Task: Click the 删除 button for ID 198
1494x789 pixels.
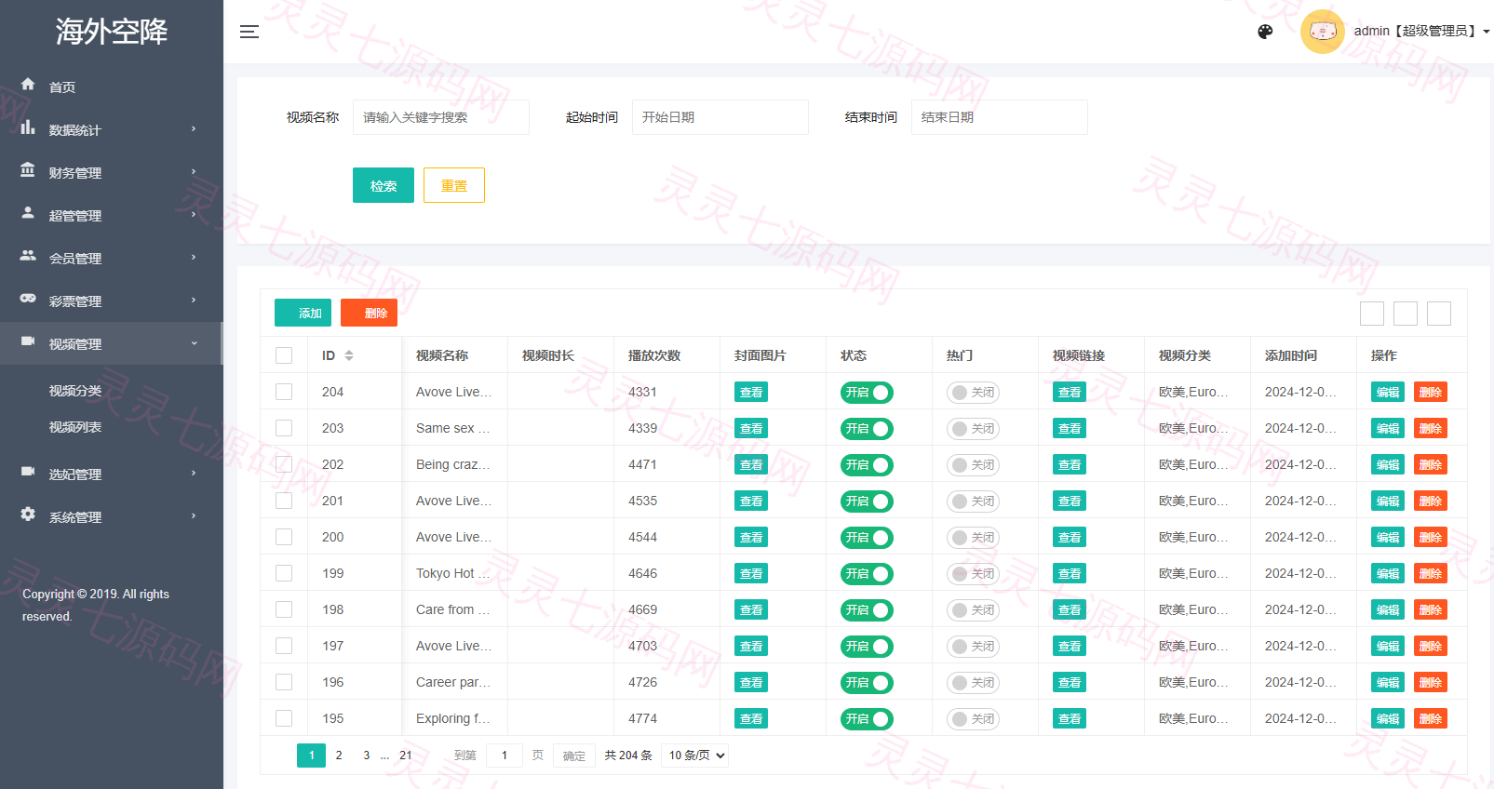Action: point(1431,610)
